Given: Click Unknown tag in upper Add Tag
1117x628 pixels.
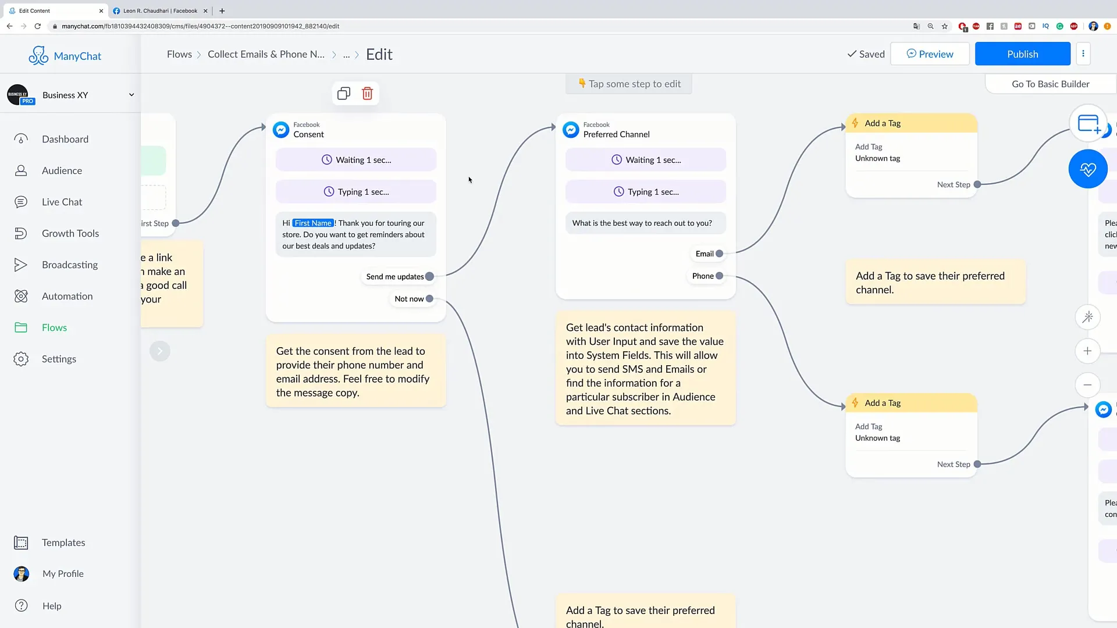Looking at the screenshot, I should click(877, 158).
